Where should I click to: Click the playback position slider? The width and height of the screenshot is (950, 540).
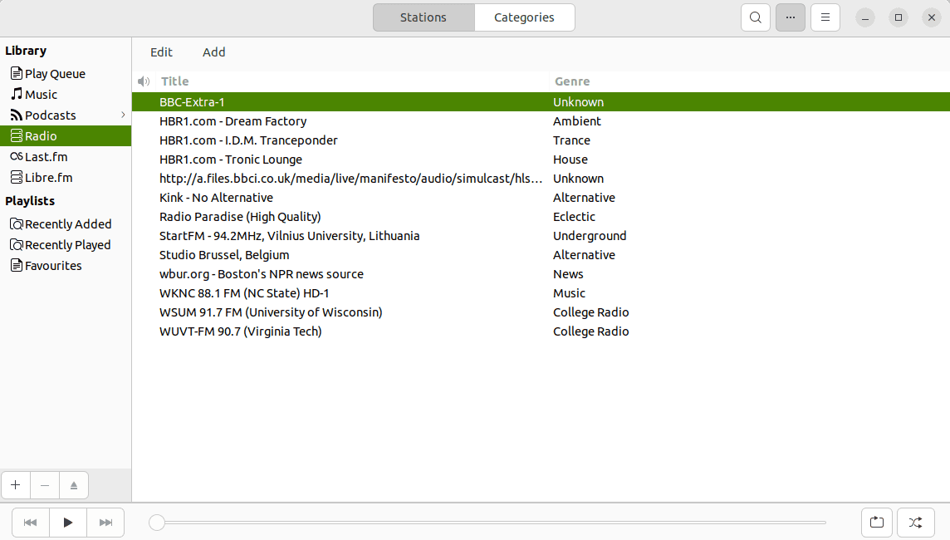point(490,523)
